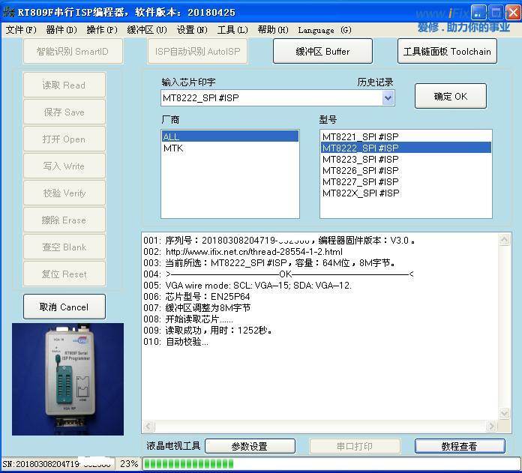
Task: Select MTK in the 厂商 list
Action: click(x=230, y=148)
